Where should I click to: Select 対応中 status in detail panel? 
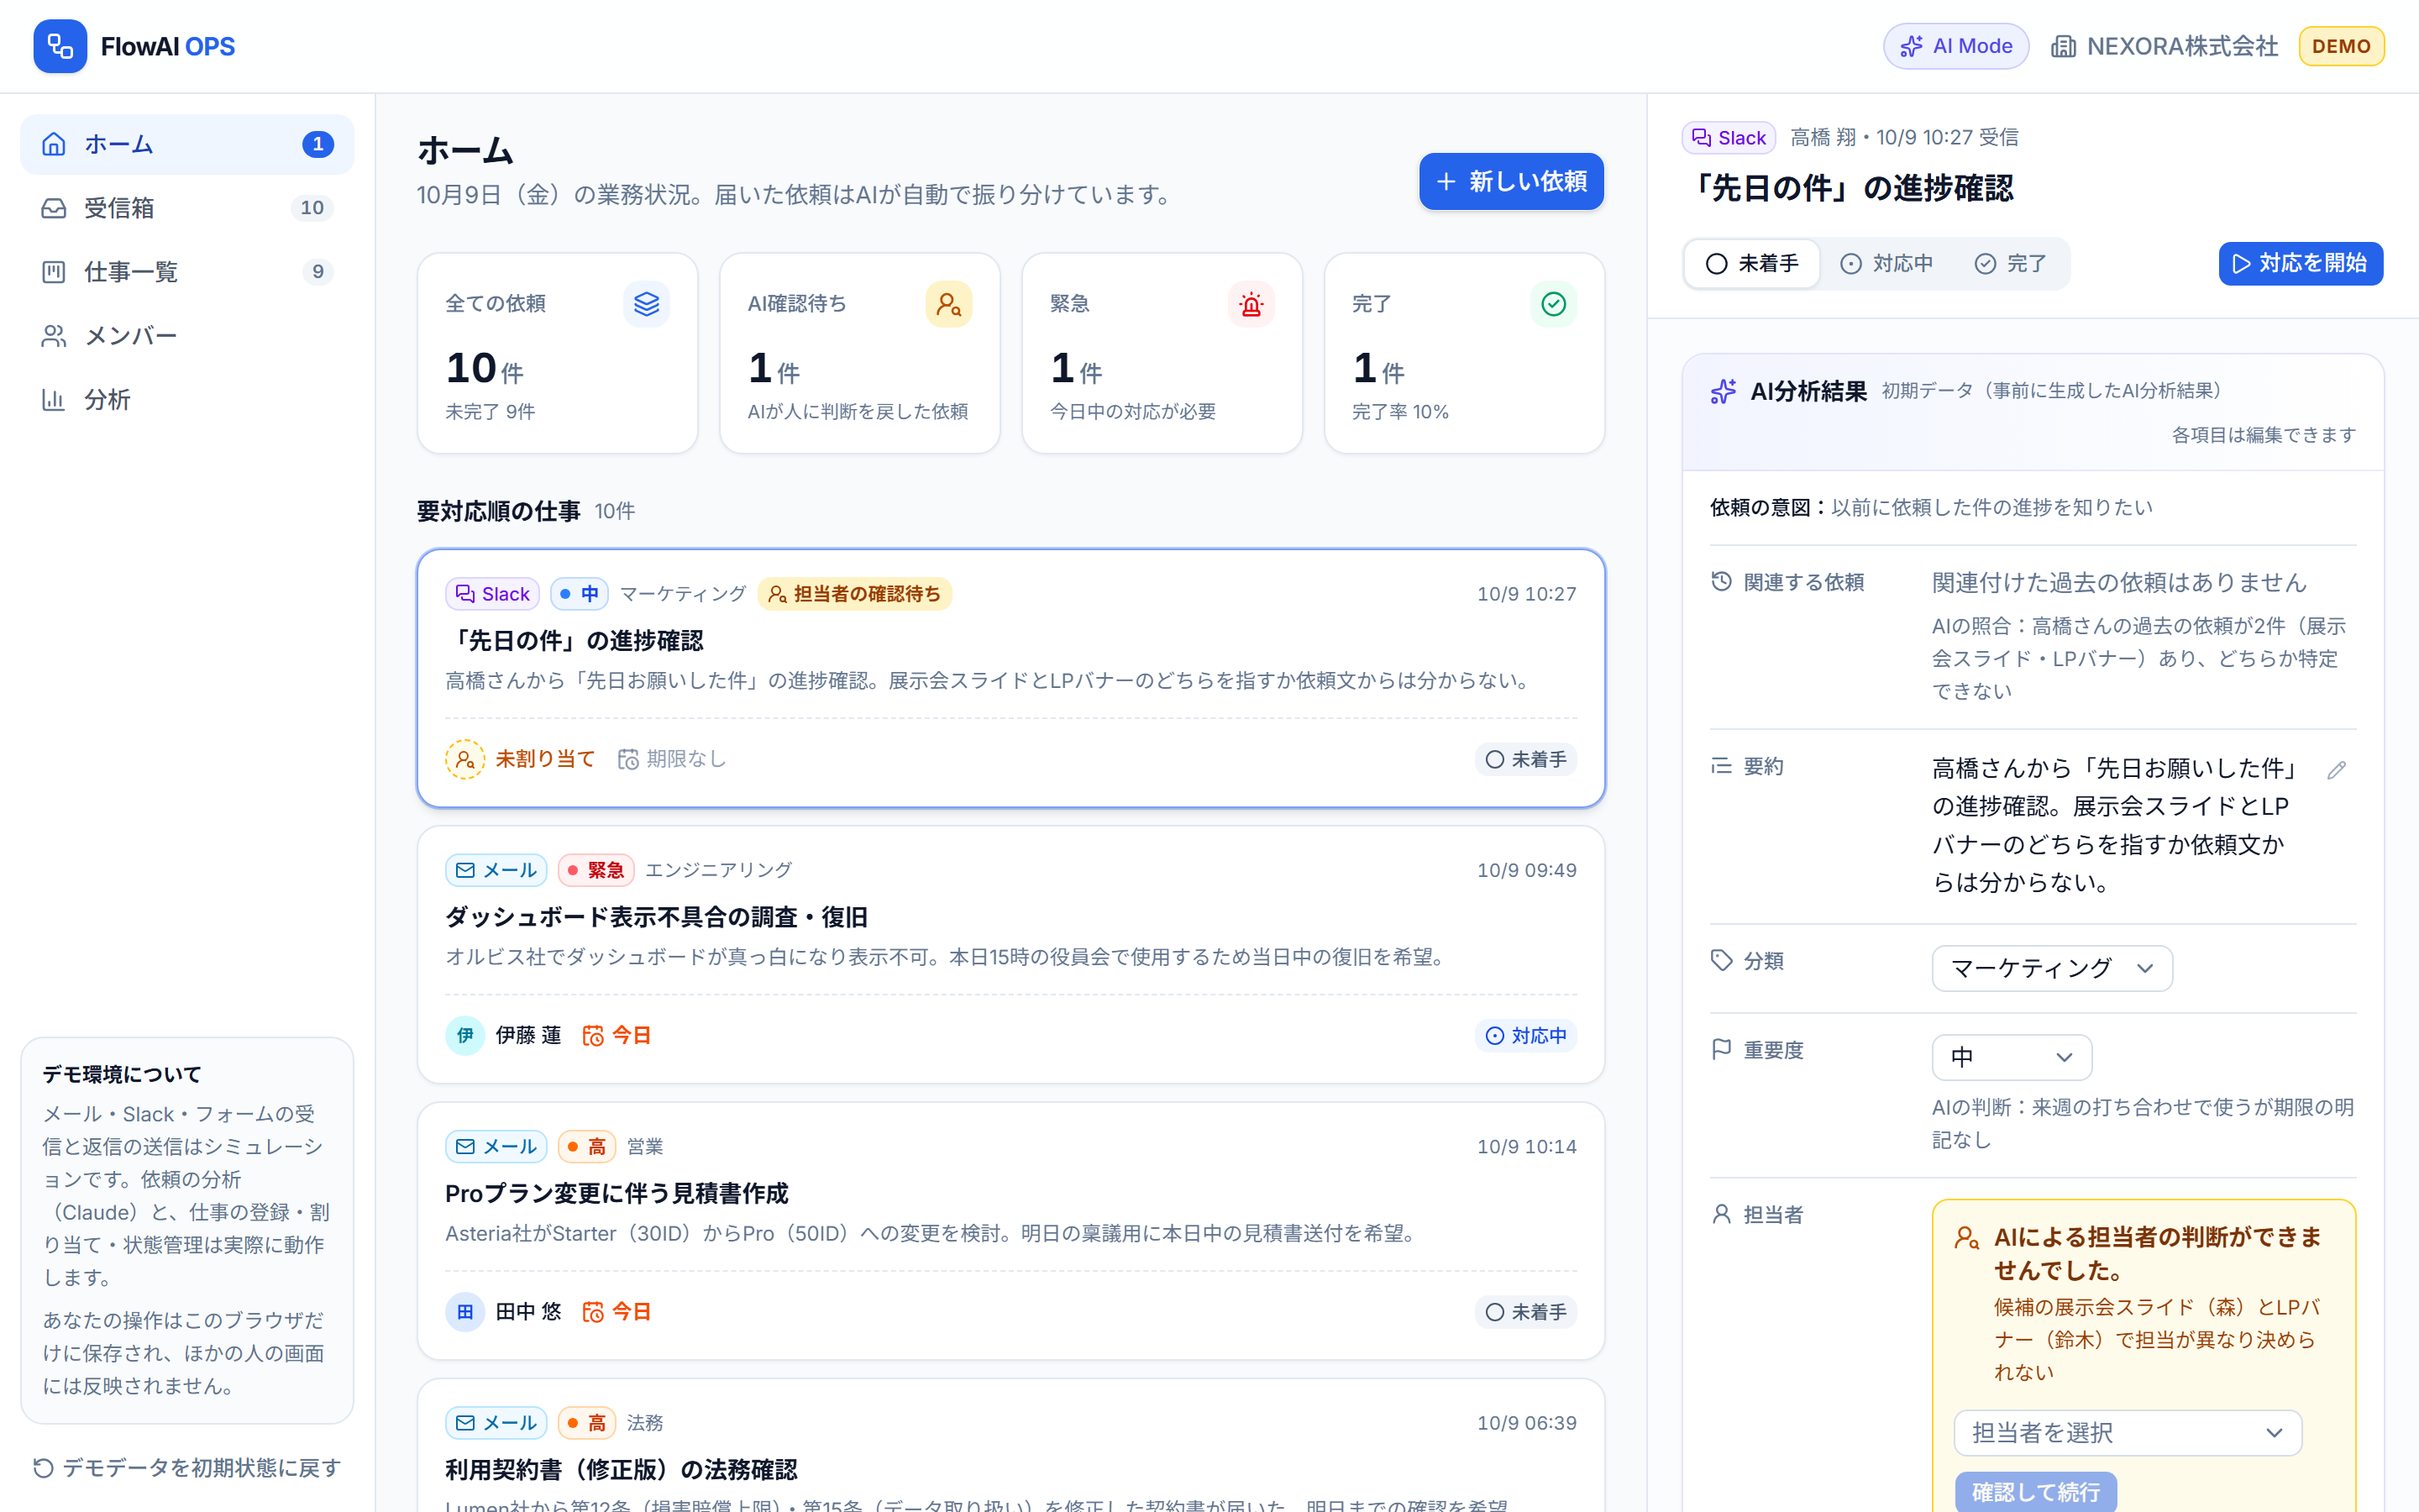(1887, 263)
